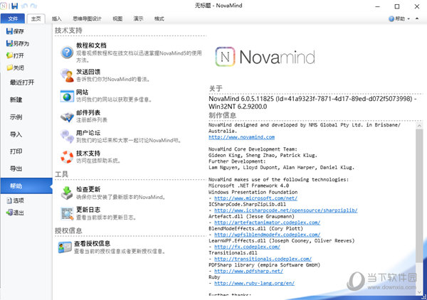This screenshot has width=427, height=300.
Task: Click the 更新日志 changelog icon
Action: pyautogui.click(x=67, y=213)
